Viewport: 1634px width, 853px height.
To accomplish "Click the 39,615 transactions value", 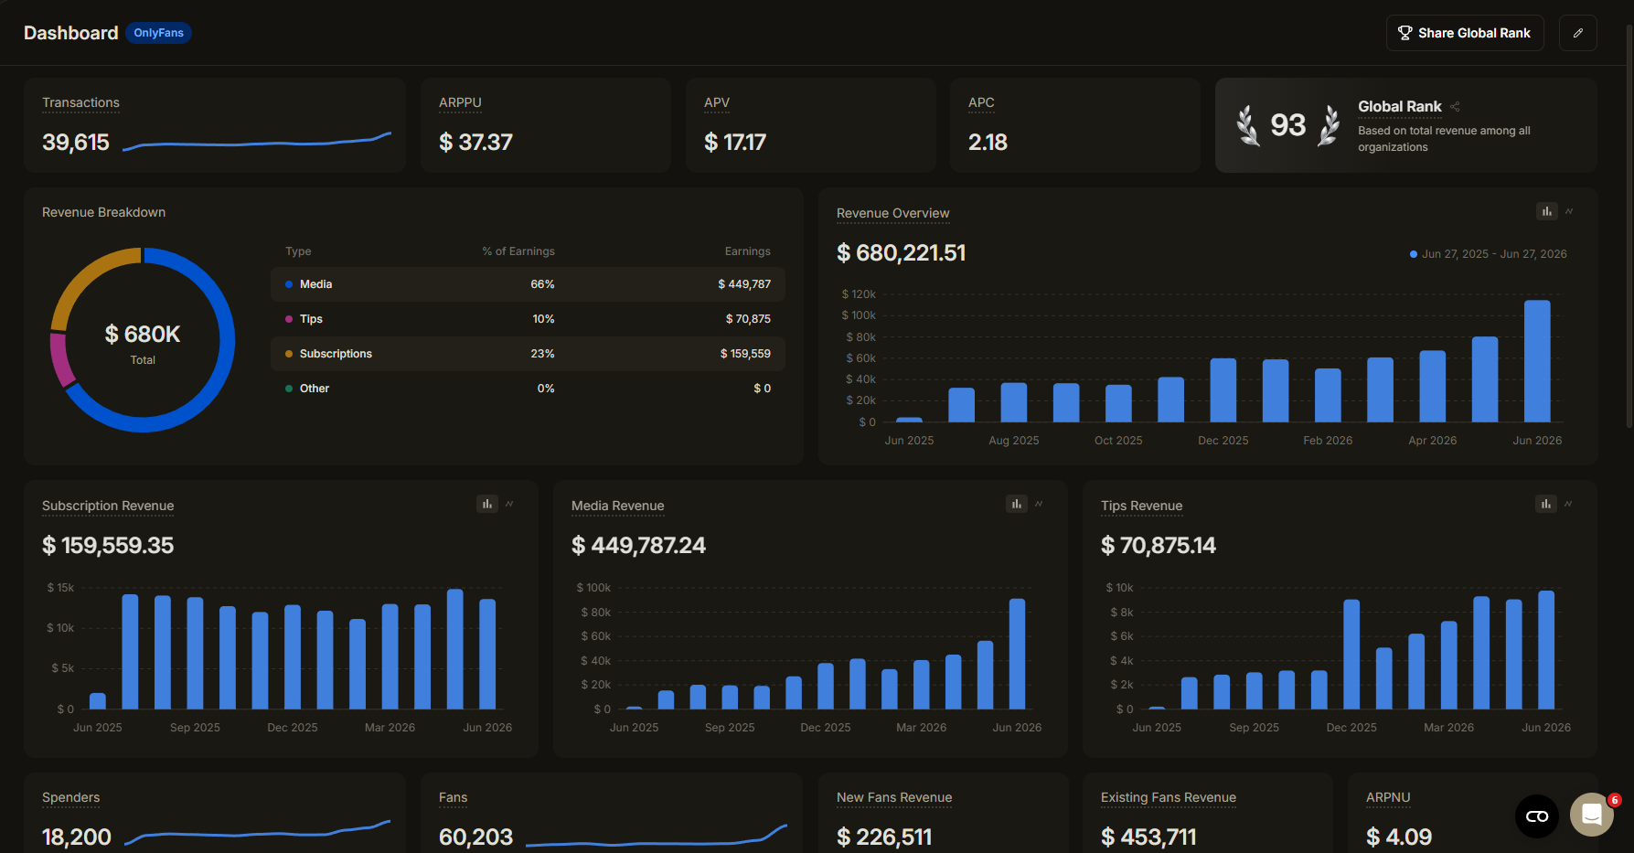I will 76,143.
